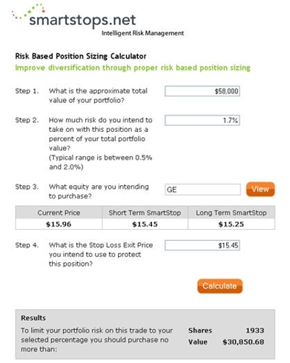The height and width of the screenshot is (363, 290).
Task: Click the Intelligent Risk Management tagline
Action: (143, 33)
